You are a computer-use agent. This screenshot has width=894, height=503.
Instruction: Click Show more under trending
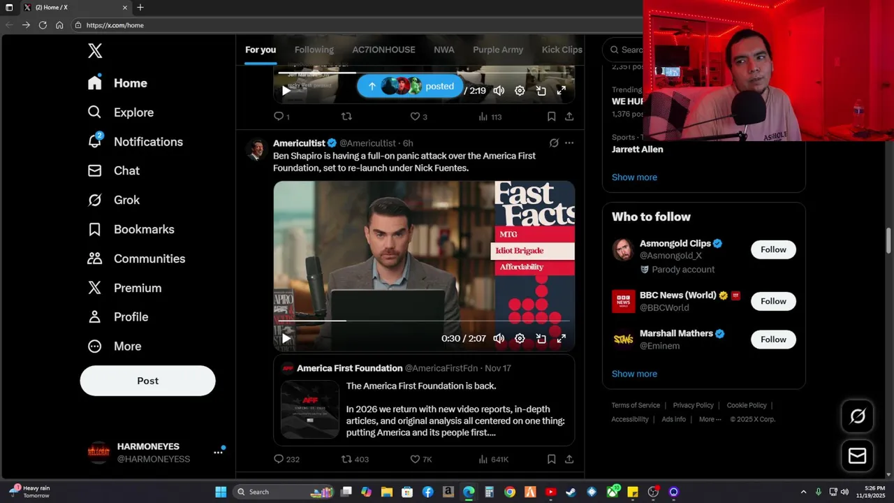pyautogui.click(x=634, y=177)
